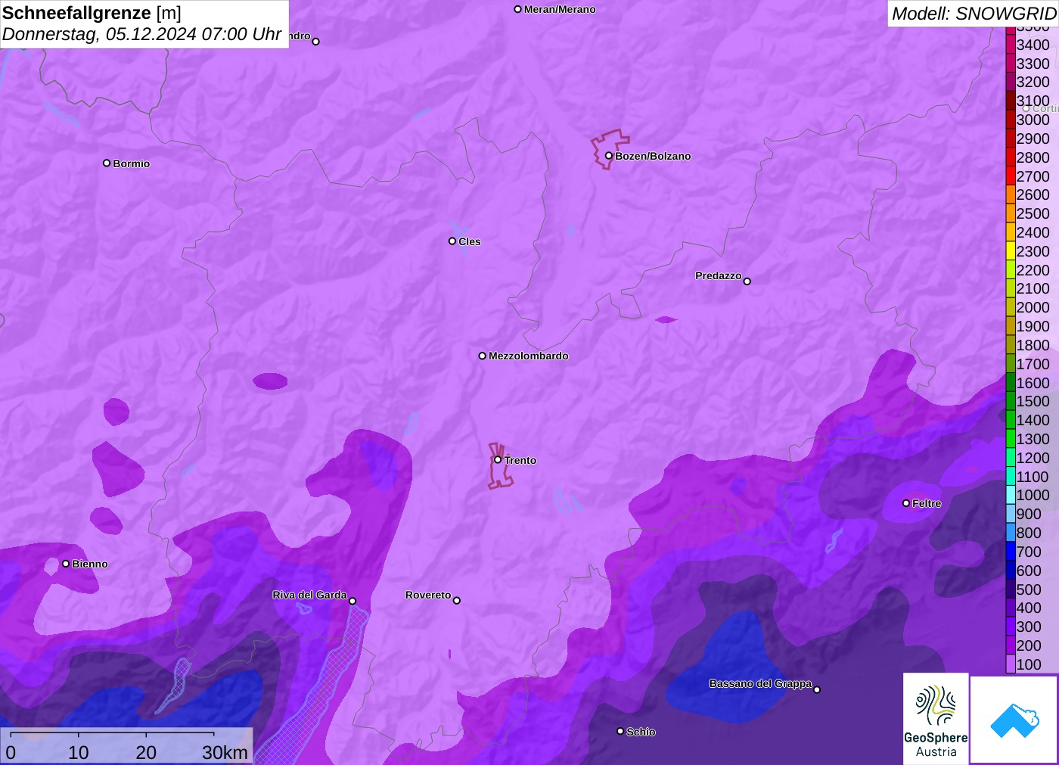Click the 1200 legend value
Image resolution: width=1059 pixels, height=765 pixels.
point(1033,458)
